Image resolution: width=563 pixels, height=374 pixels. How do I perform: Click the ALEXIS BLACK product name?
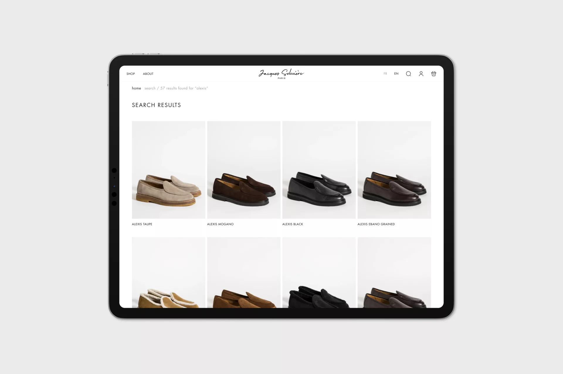click(x=293, y=224)
